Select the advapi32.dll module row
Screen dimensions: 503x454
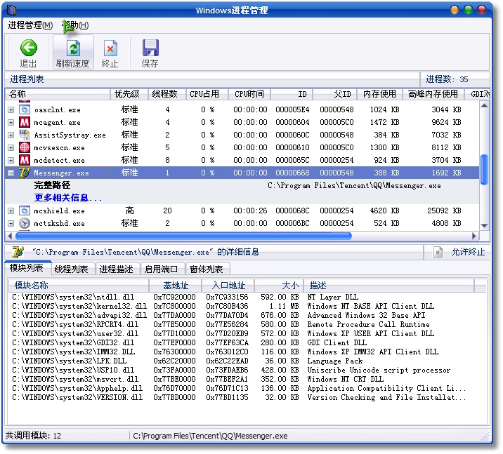pos(247,315)
